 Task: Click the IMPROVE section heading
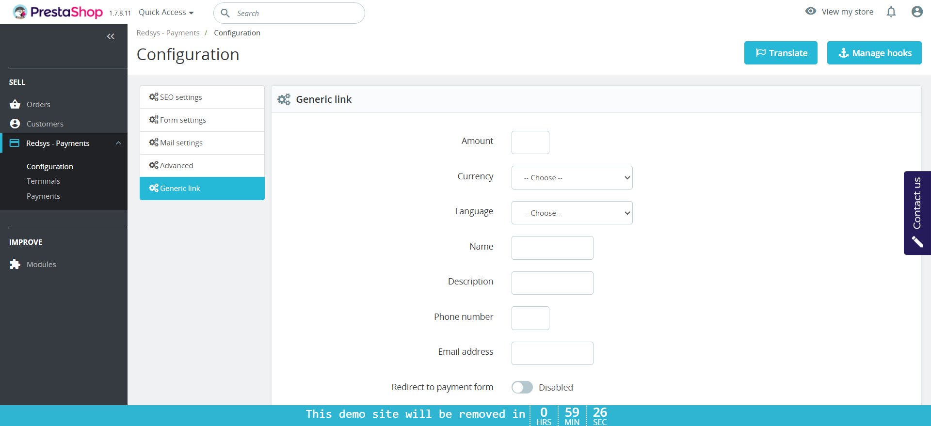coord(26,242)
